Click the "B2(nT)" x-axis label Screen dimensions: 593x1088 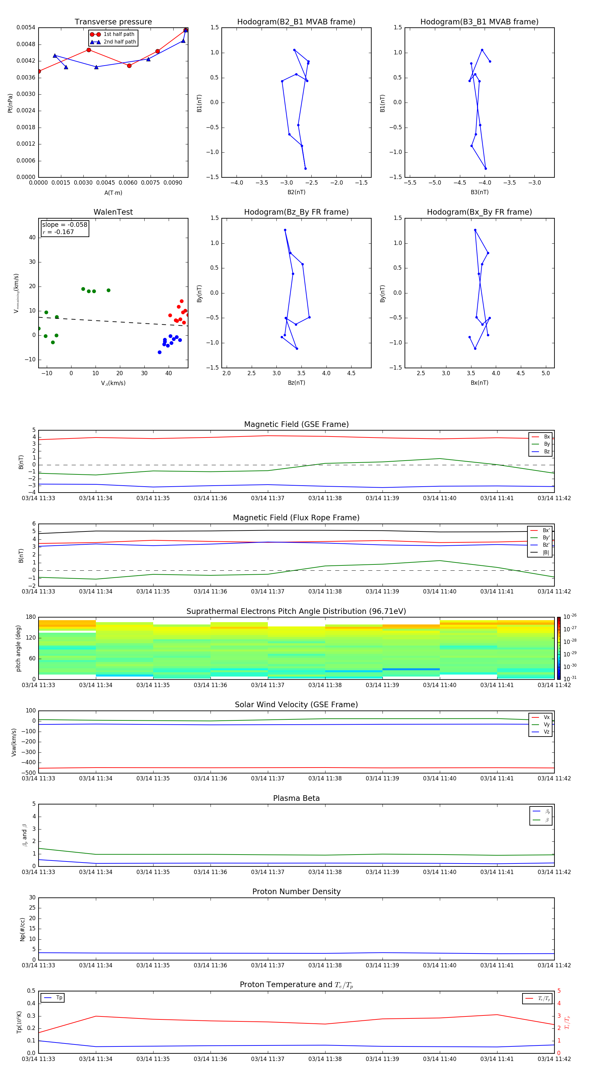point(296,192)
